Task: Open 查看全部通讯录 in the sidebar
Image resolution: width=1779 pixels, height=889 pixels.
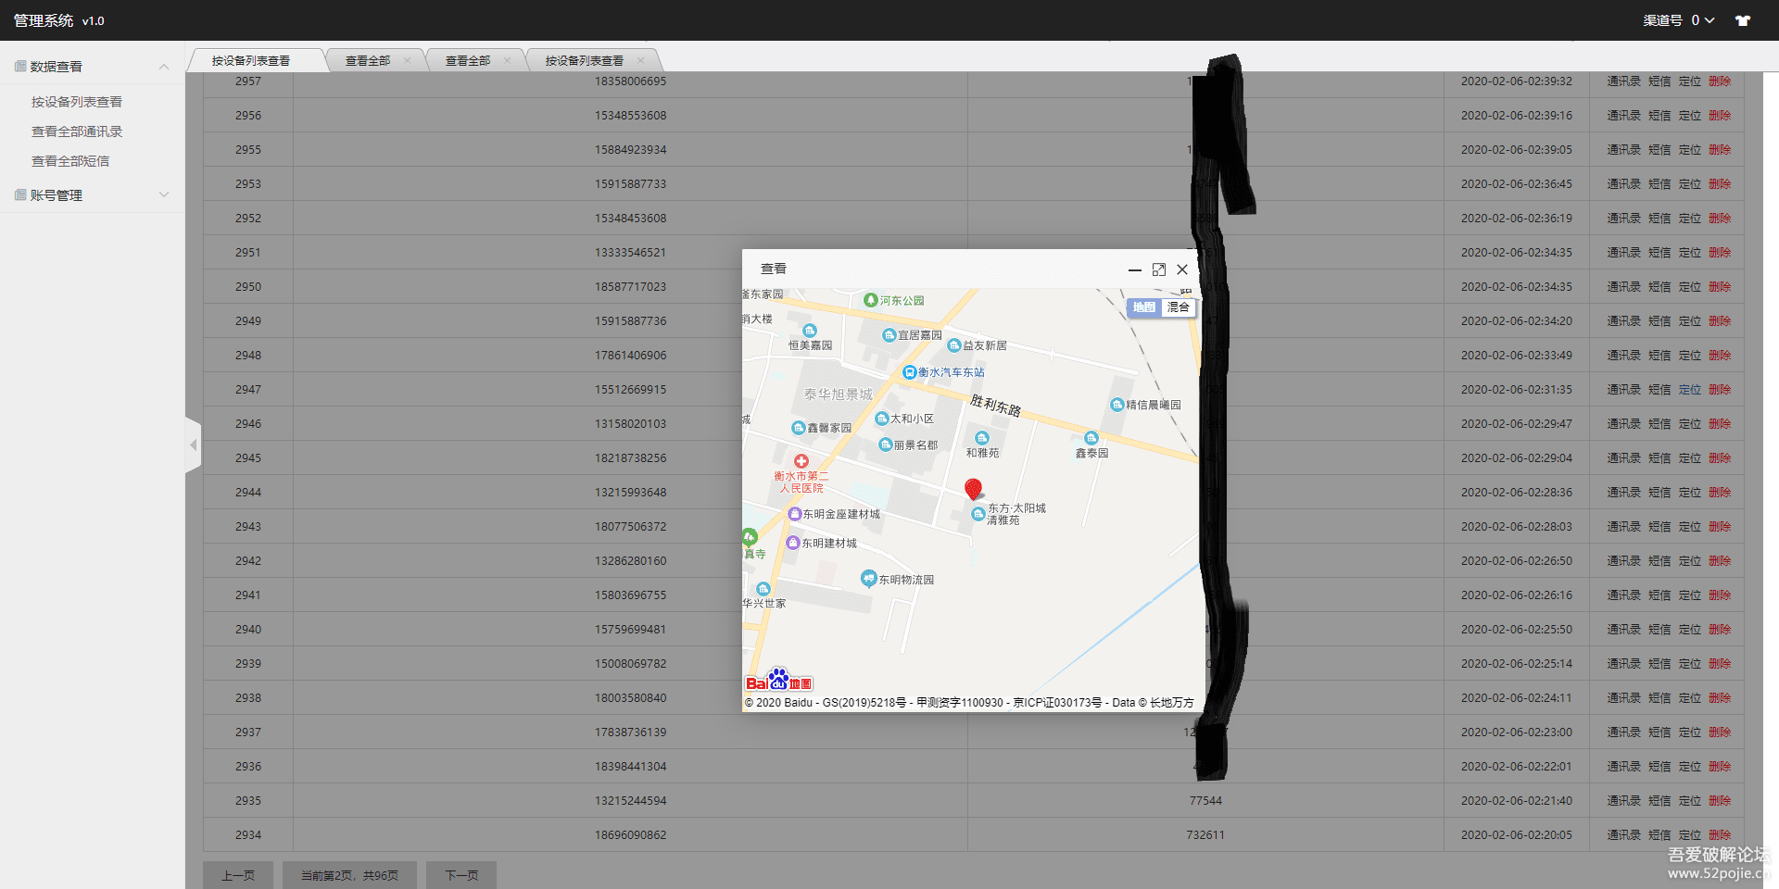Action: 77,131
